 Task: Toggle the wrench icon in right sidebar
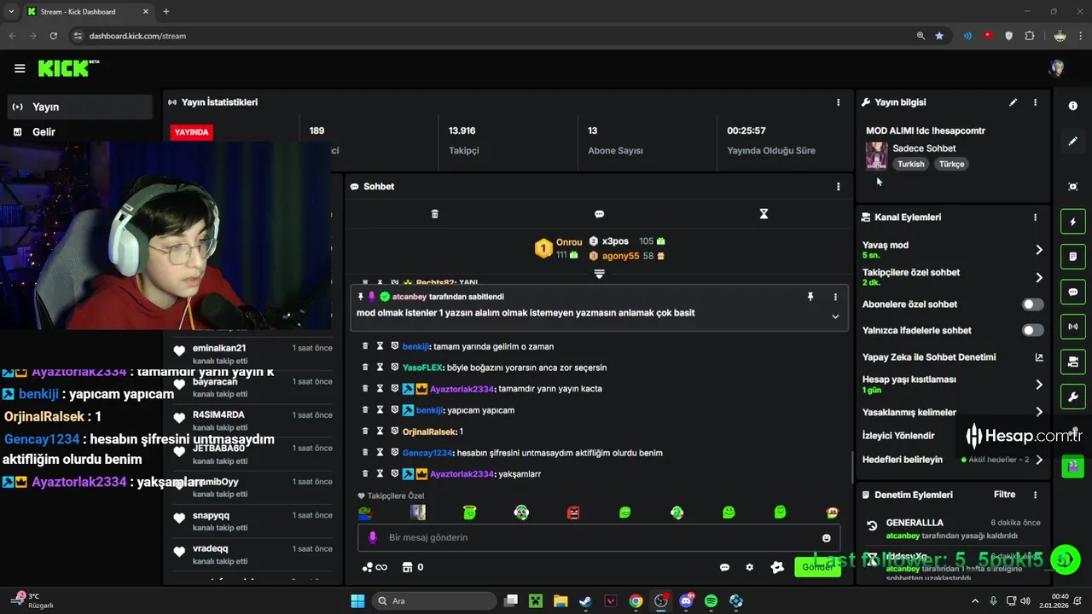(x=1072, y=397)
